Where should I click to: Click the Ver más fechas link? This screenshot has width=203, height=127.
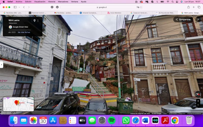click(24, 32)
